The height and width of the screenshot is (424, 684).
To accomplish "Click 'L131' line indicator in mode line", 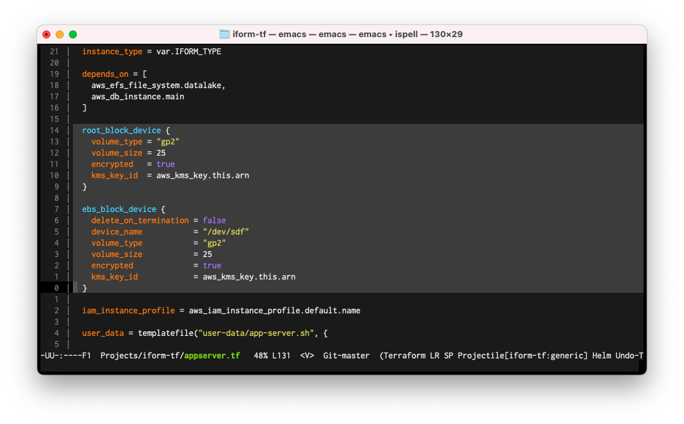I will point(282,356).
